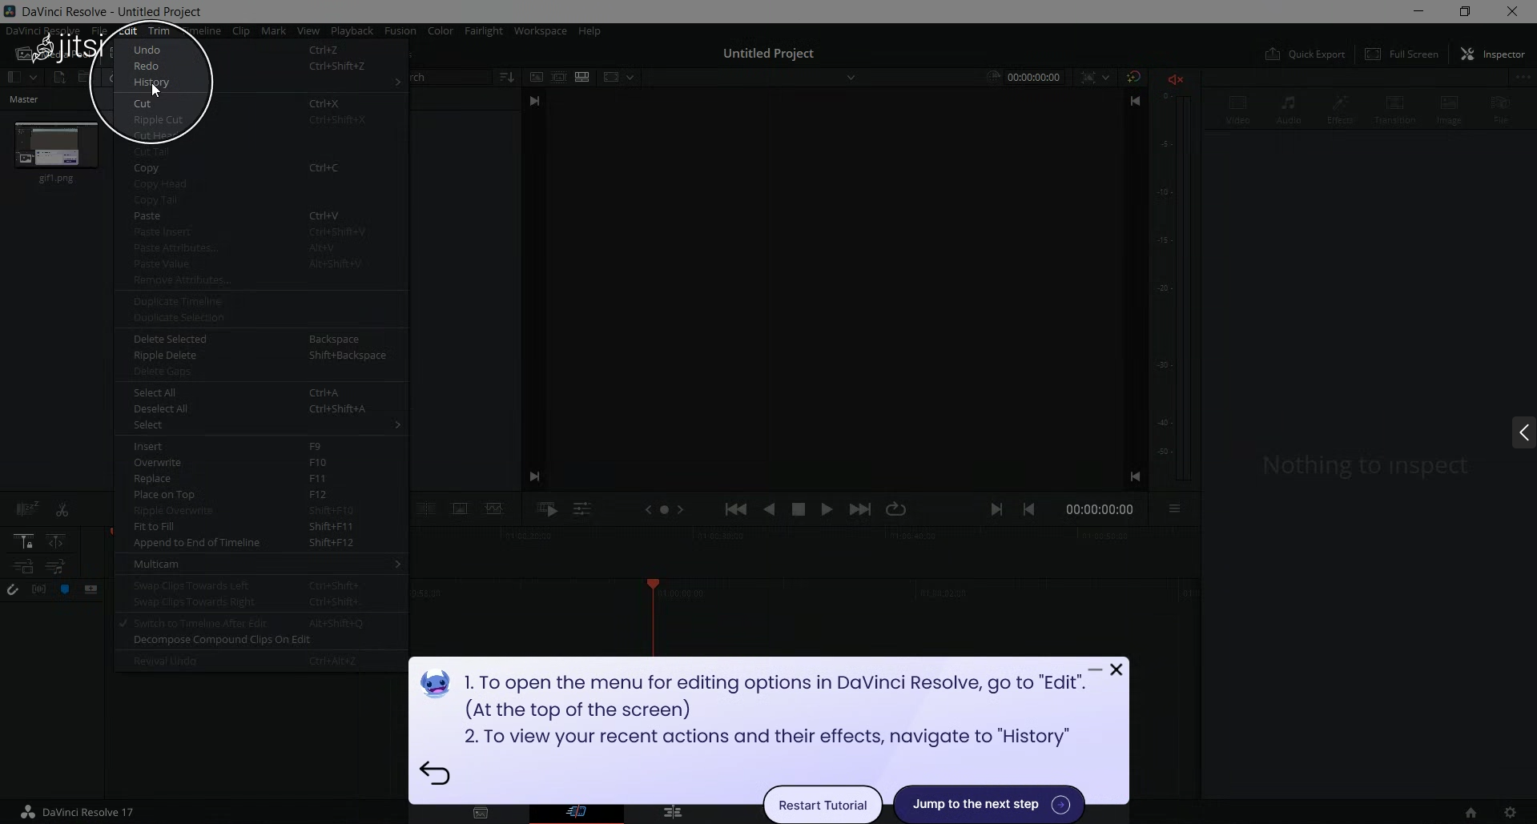Select the gif1.png media thumbnail
Viewport: 1537px width, 824px height.
tap(56, 146)
